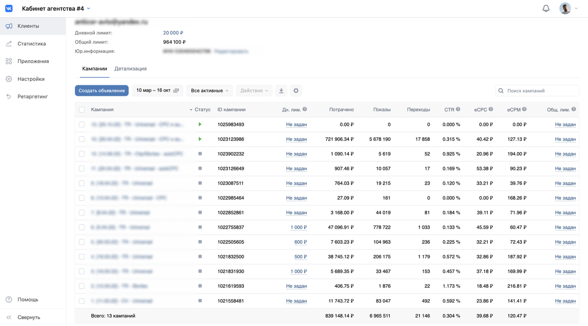Show help for daily limit column
This screenshot has height=326, width=588.
[x=305, y=110]
